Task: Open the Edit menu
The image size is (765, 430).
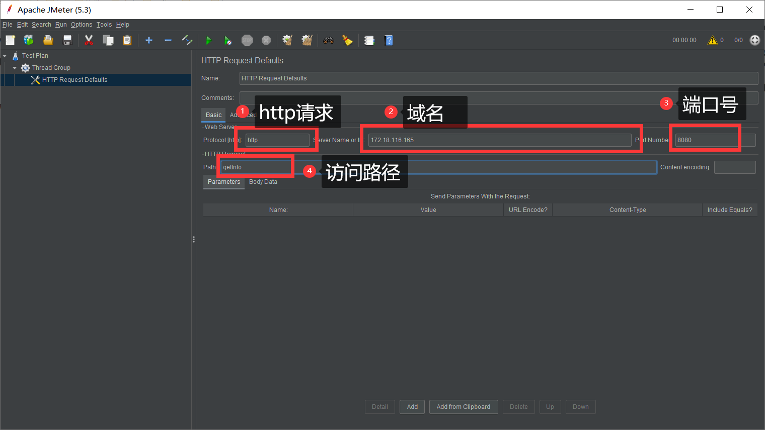Action: tap(23, 25)
